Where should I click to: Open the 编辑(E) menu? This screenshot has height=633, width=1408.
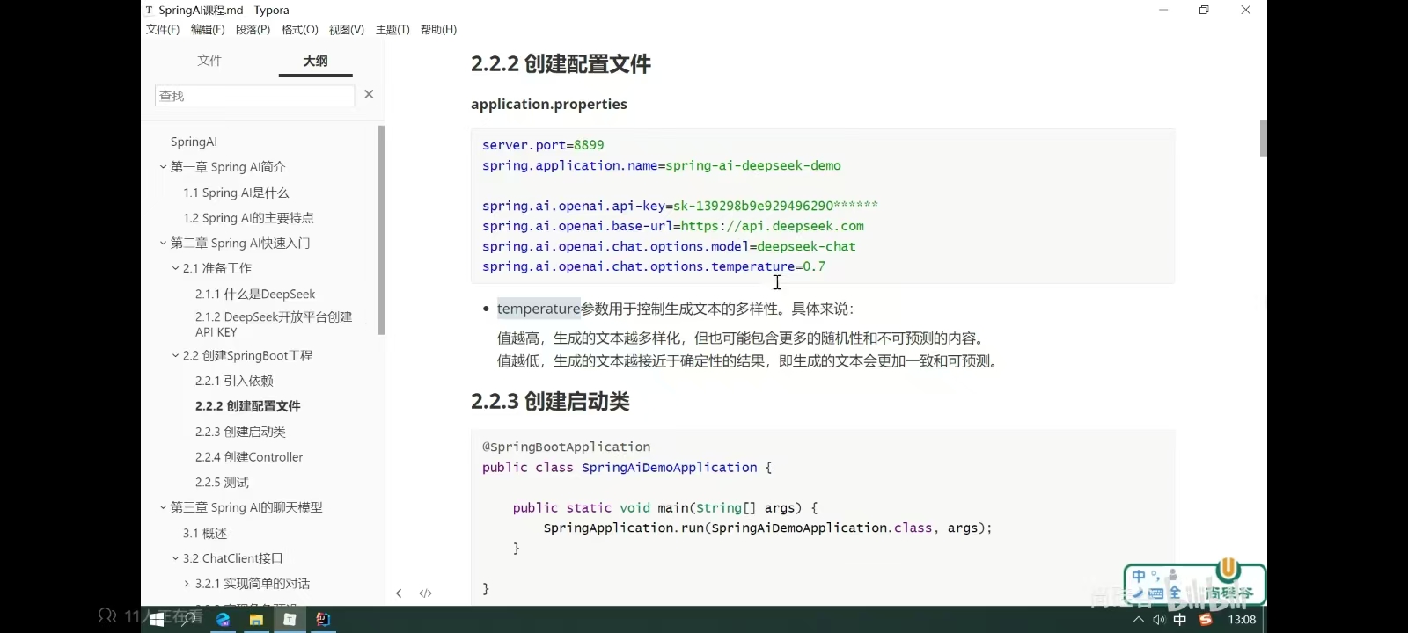tap(208, 30)
